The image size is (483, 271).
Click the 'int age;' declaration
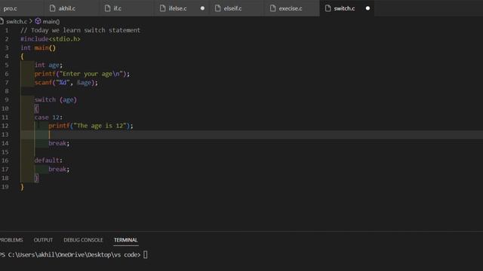[48, 65]
